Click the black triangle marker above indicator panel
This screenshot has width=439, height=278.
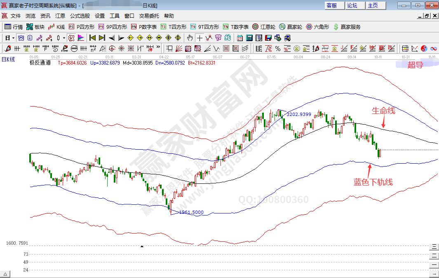[x=142, y=246]
